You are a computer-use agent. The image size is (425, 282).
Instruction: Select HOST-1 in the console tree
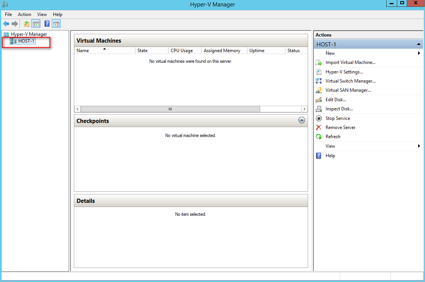pyautogui.click(x=26, y=41)
